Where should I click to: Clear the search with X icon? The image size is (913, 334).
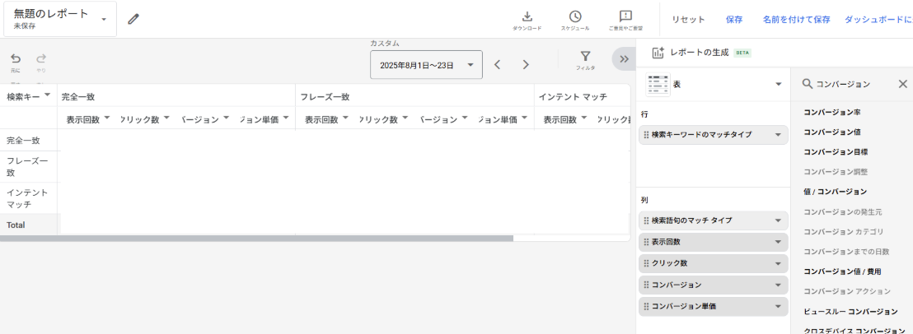902,84
